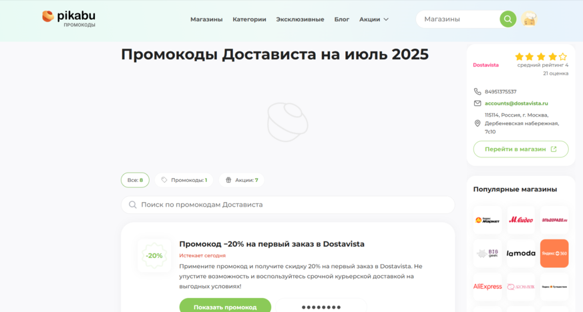The width and height of the screenshot is (583, 312).
Task: Open the user avatar profile icon
Action: [x=529, y=19]
